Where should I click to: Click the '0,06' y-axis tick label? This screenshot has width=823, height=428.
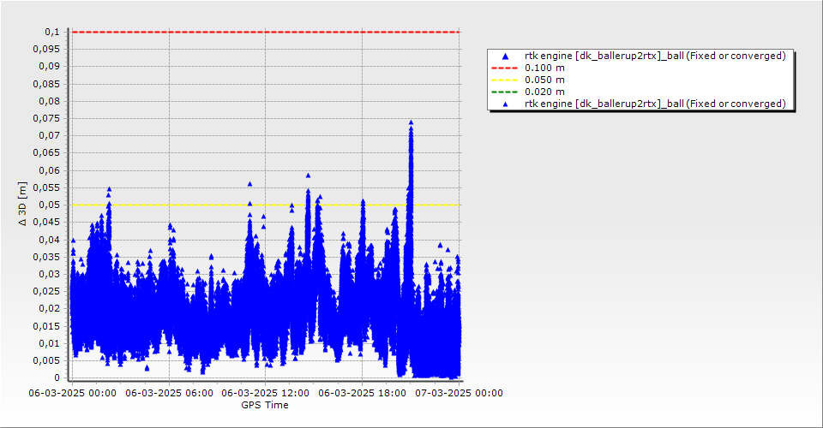click(50, 170)
